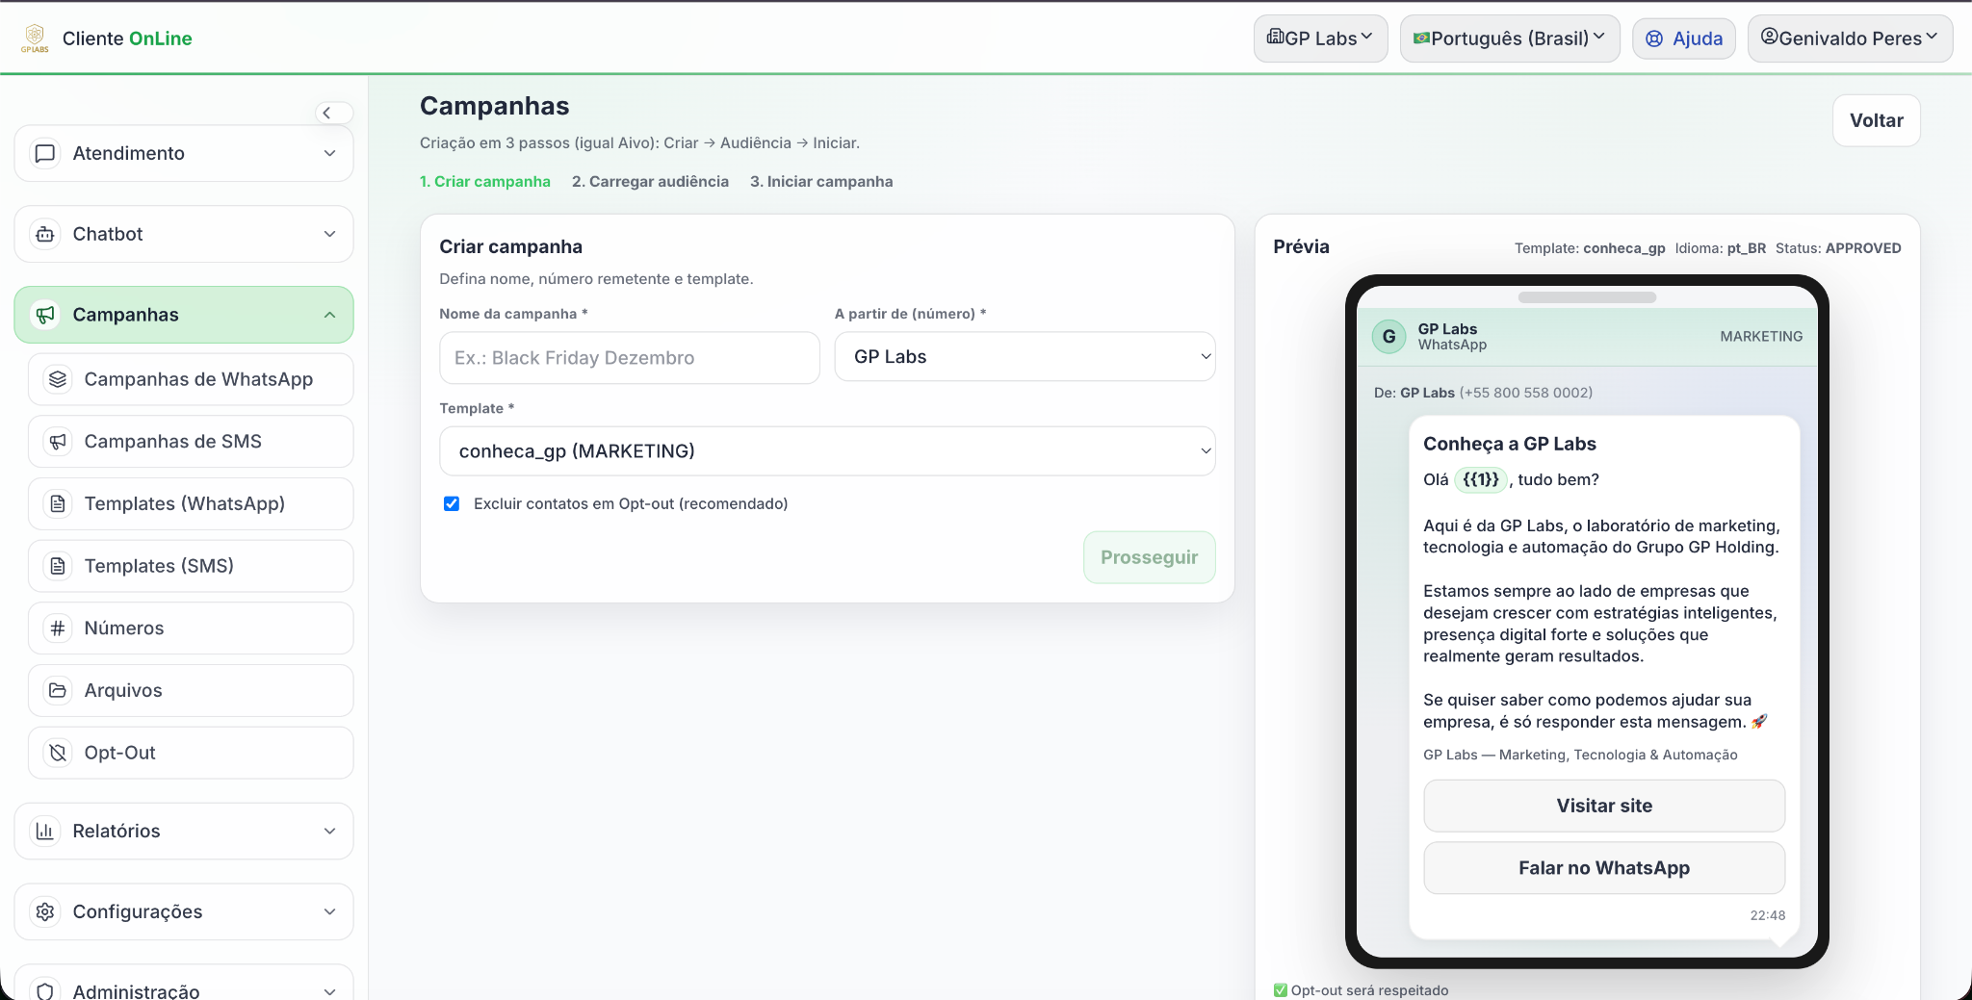Click the Opt-Out shield icon
This screenshot has width=1972, height=1000.
point(58,753)
